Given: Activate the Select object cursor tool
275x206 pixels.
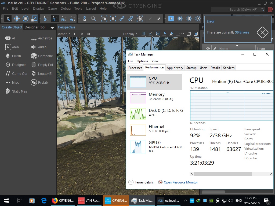Looking at the screenshot, I should click(8, 19).
